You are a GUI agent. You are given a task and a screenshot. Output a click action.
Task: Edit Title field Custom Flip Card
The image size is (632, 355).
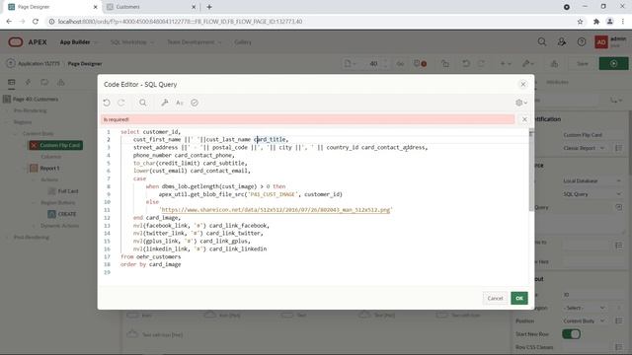(x=592, y=135)
